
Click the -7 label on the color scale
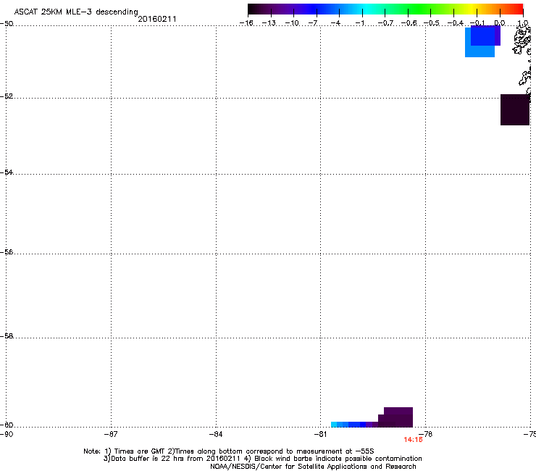click(312, 23)
